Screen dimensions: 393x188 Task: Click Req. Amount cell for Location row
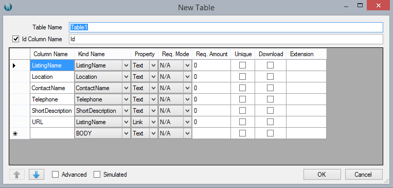(211, 77)
